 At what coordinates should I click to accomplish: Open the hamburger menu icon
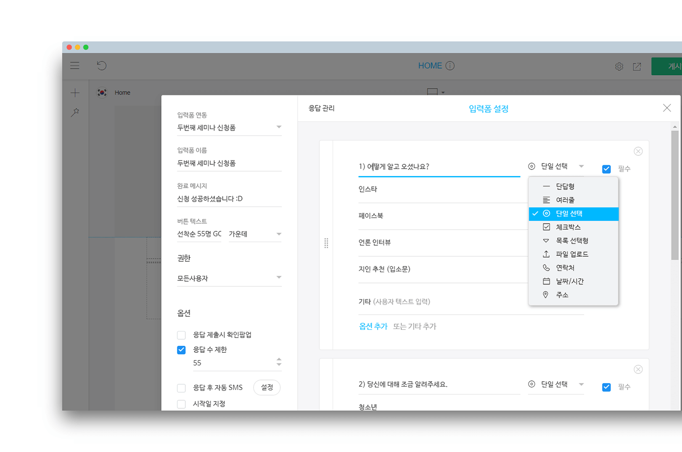[x=75, y=66]
